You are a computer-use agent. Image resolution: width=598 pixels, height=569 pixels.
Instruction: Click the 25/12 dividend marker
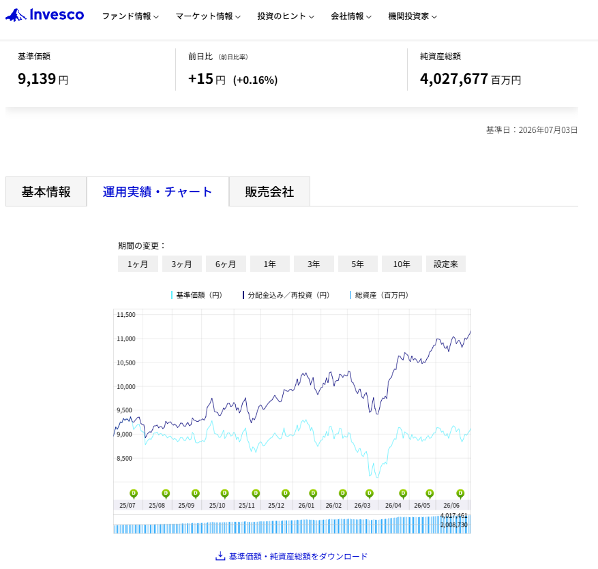coord(285,494)
